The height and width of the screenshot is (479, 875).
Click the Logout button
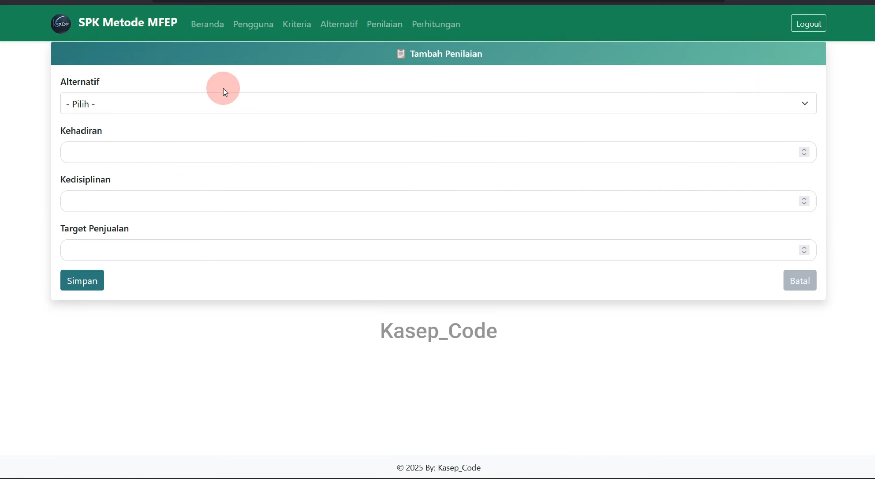pos(809,23)
